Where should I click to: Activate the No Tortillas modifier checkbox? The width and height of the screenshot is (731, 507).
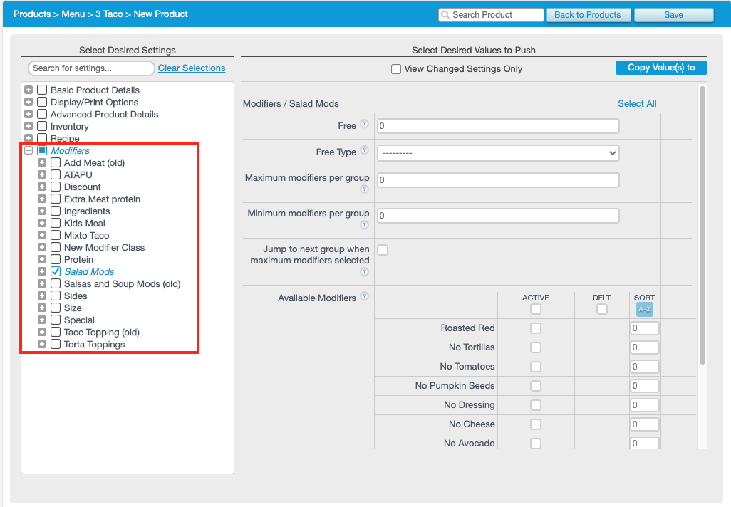tap(536, 347)
